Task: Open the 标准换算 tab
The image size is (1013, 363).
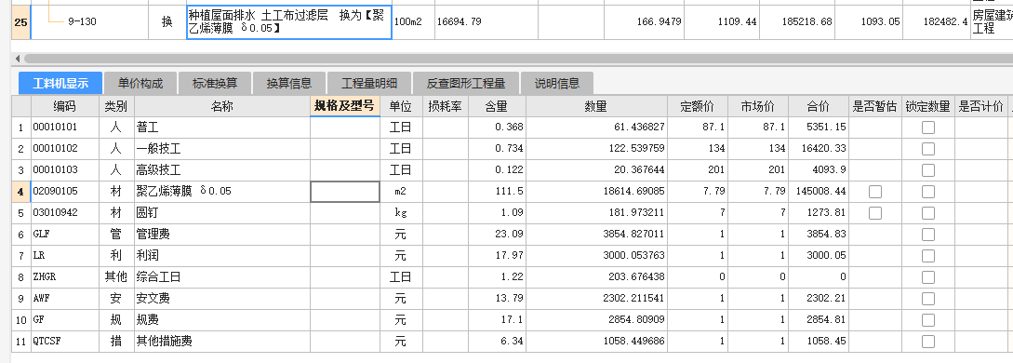Action: 215,84
